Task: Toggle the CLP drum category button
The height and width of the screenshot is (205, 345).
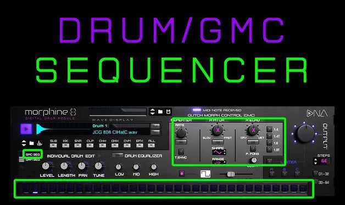Action: coord(90,145)
